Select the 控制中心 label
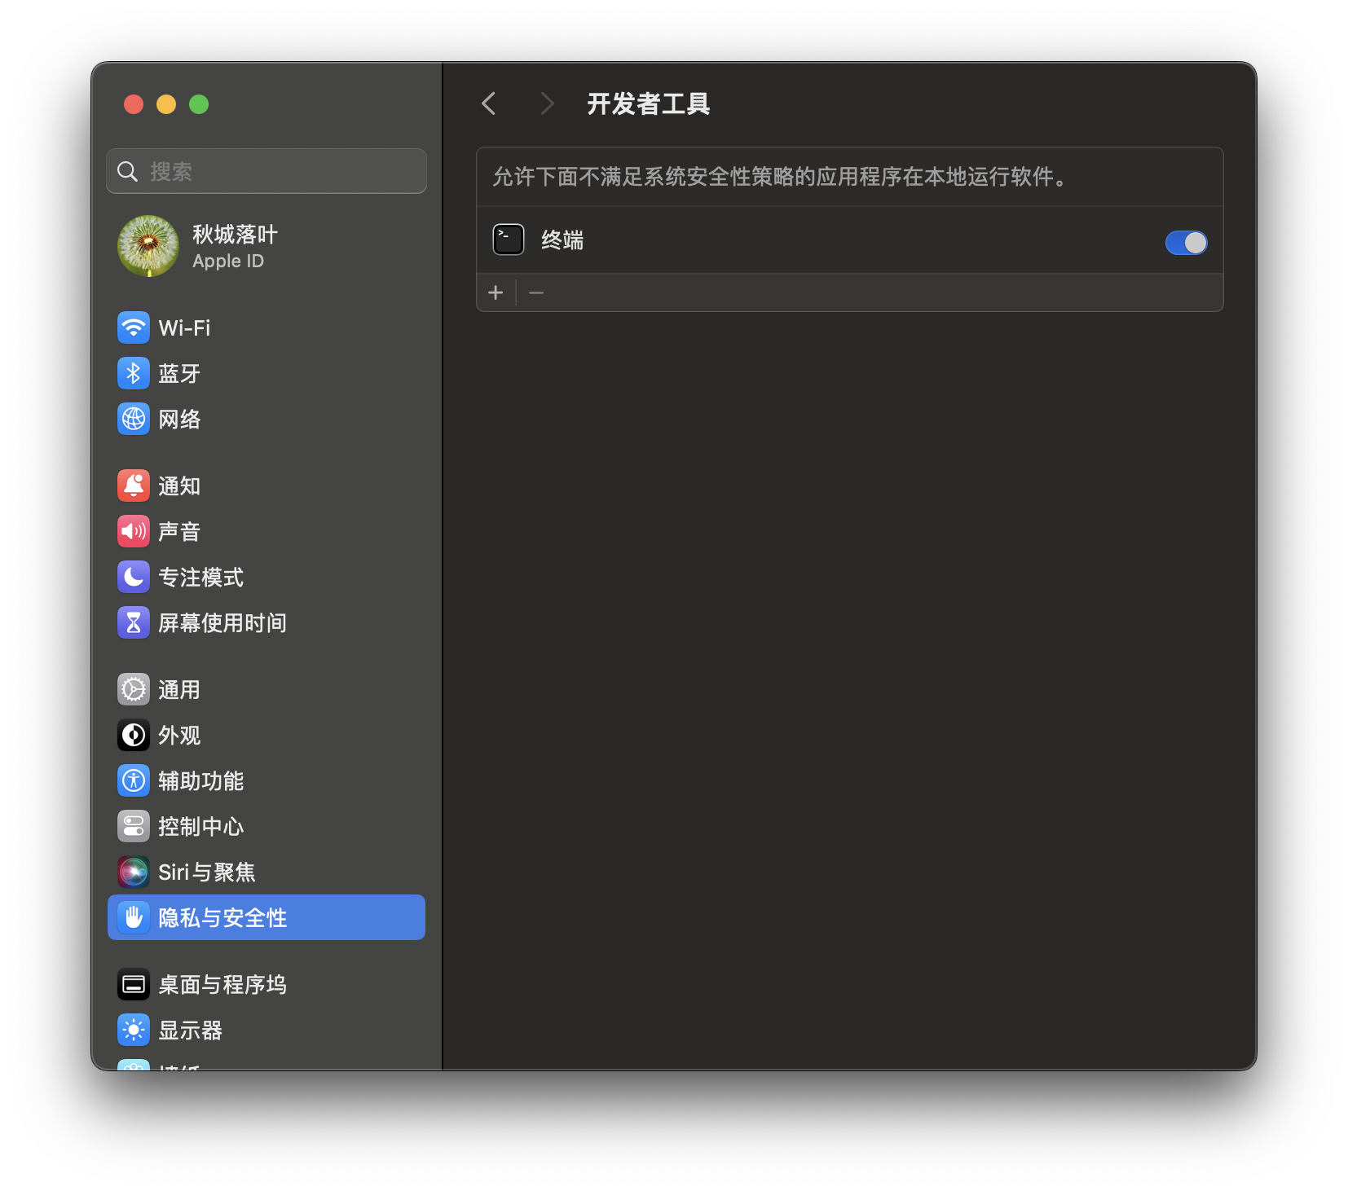Viewport: 1348px width, 1191px height. (200, 826)
